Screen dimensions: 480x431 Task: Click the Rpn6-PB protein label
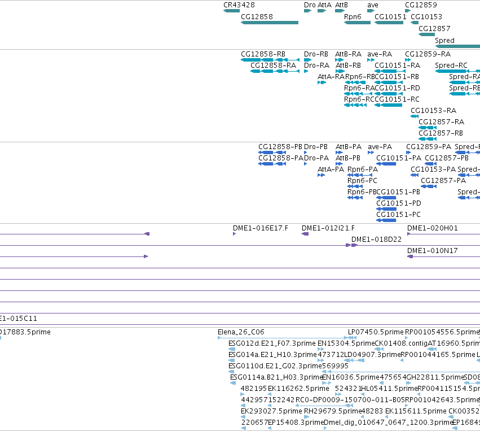coord(362,192)
